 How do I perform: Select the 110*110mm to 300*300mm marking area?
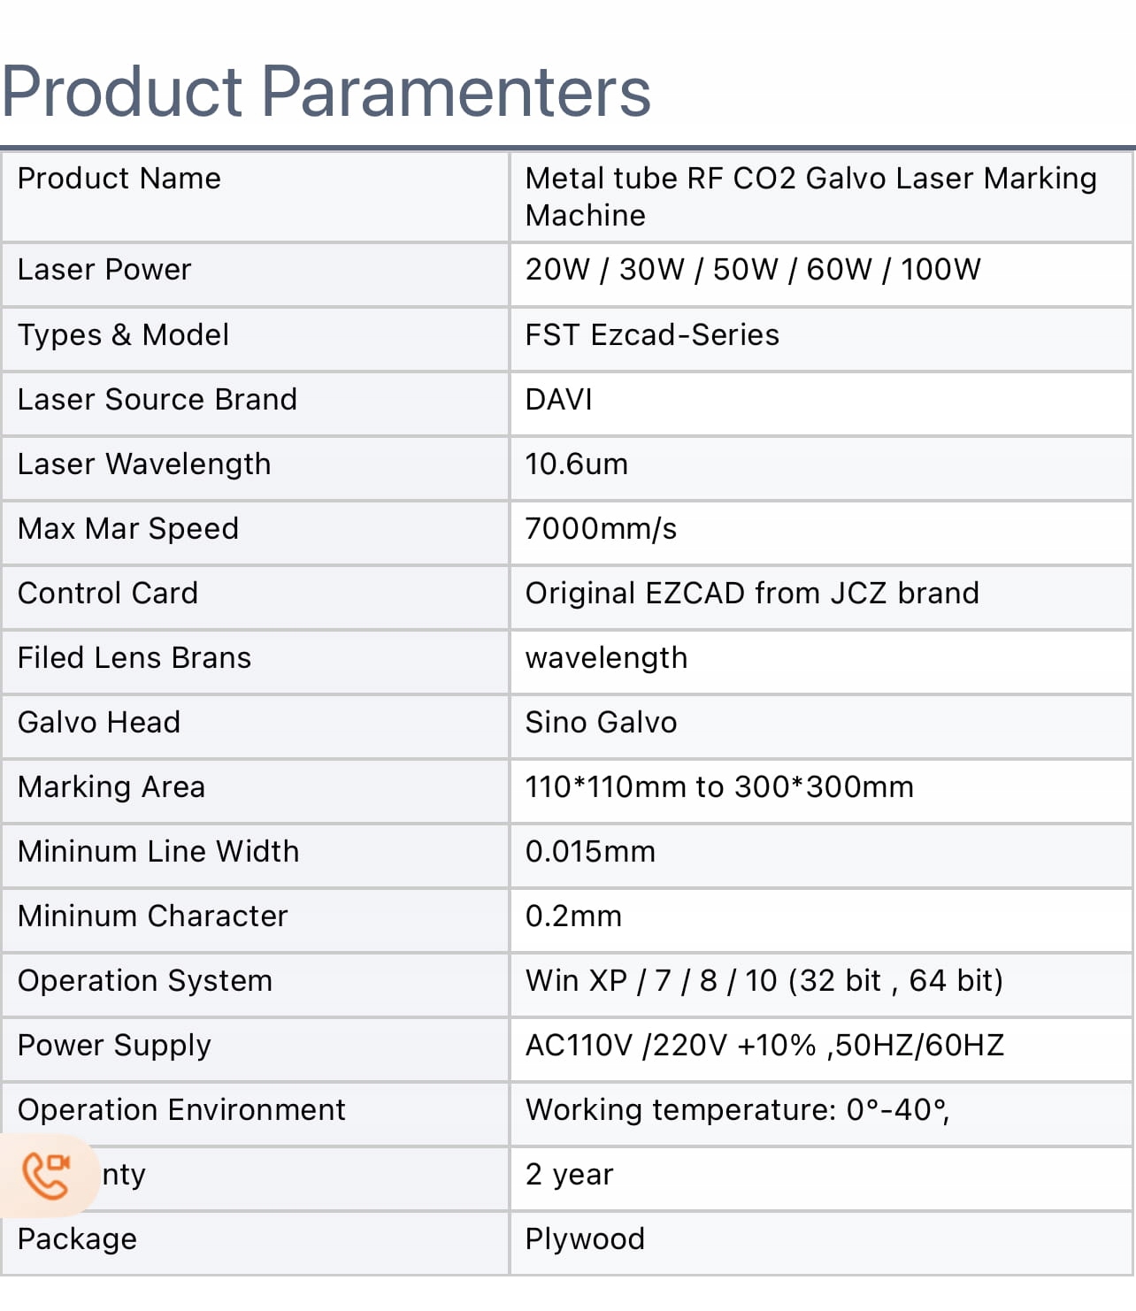tap(719, 787)
